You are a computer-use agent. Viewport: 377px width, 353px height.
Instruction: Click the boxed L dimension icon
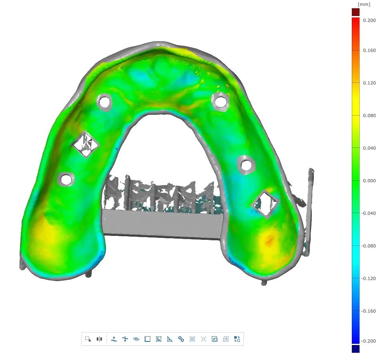tap(159, 339)
